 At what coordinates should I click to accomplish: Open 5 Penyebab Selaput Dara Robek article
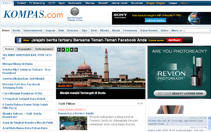(24, 99)
